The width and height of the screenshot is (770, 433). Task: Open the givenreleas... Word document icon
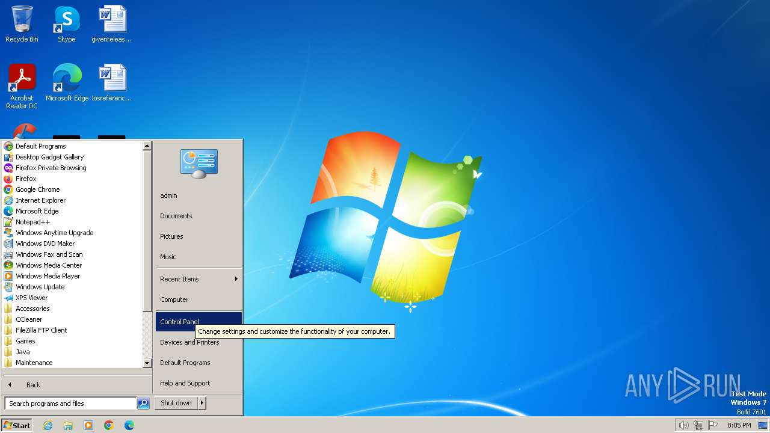point(112,25)
